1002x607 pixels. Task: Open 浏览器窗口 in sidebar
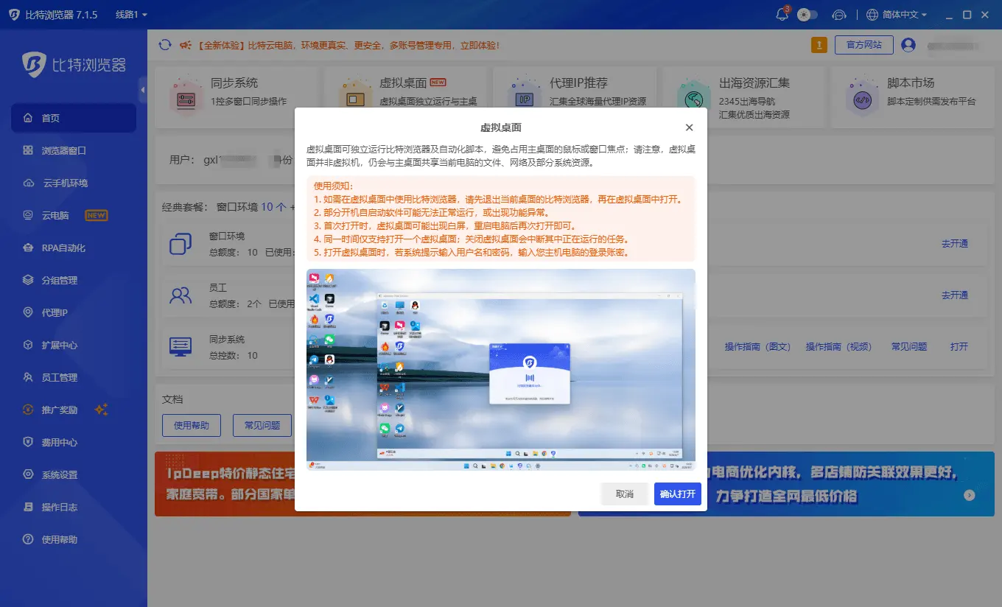click(x=74, y=150)
